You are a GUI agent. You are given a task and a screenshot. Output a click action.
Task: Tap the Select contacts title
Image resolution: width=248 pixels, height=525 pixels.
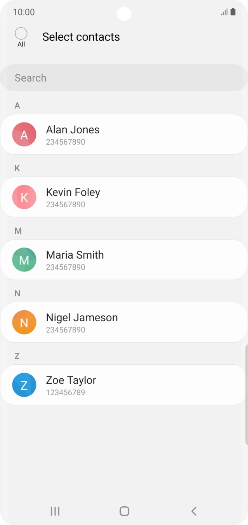coord(81,37)
